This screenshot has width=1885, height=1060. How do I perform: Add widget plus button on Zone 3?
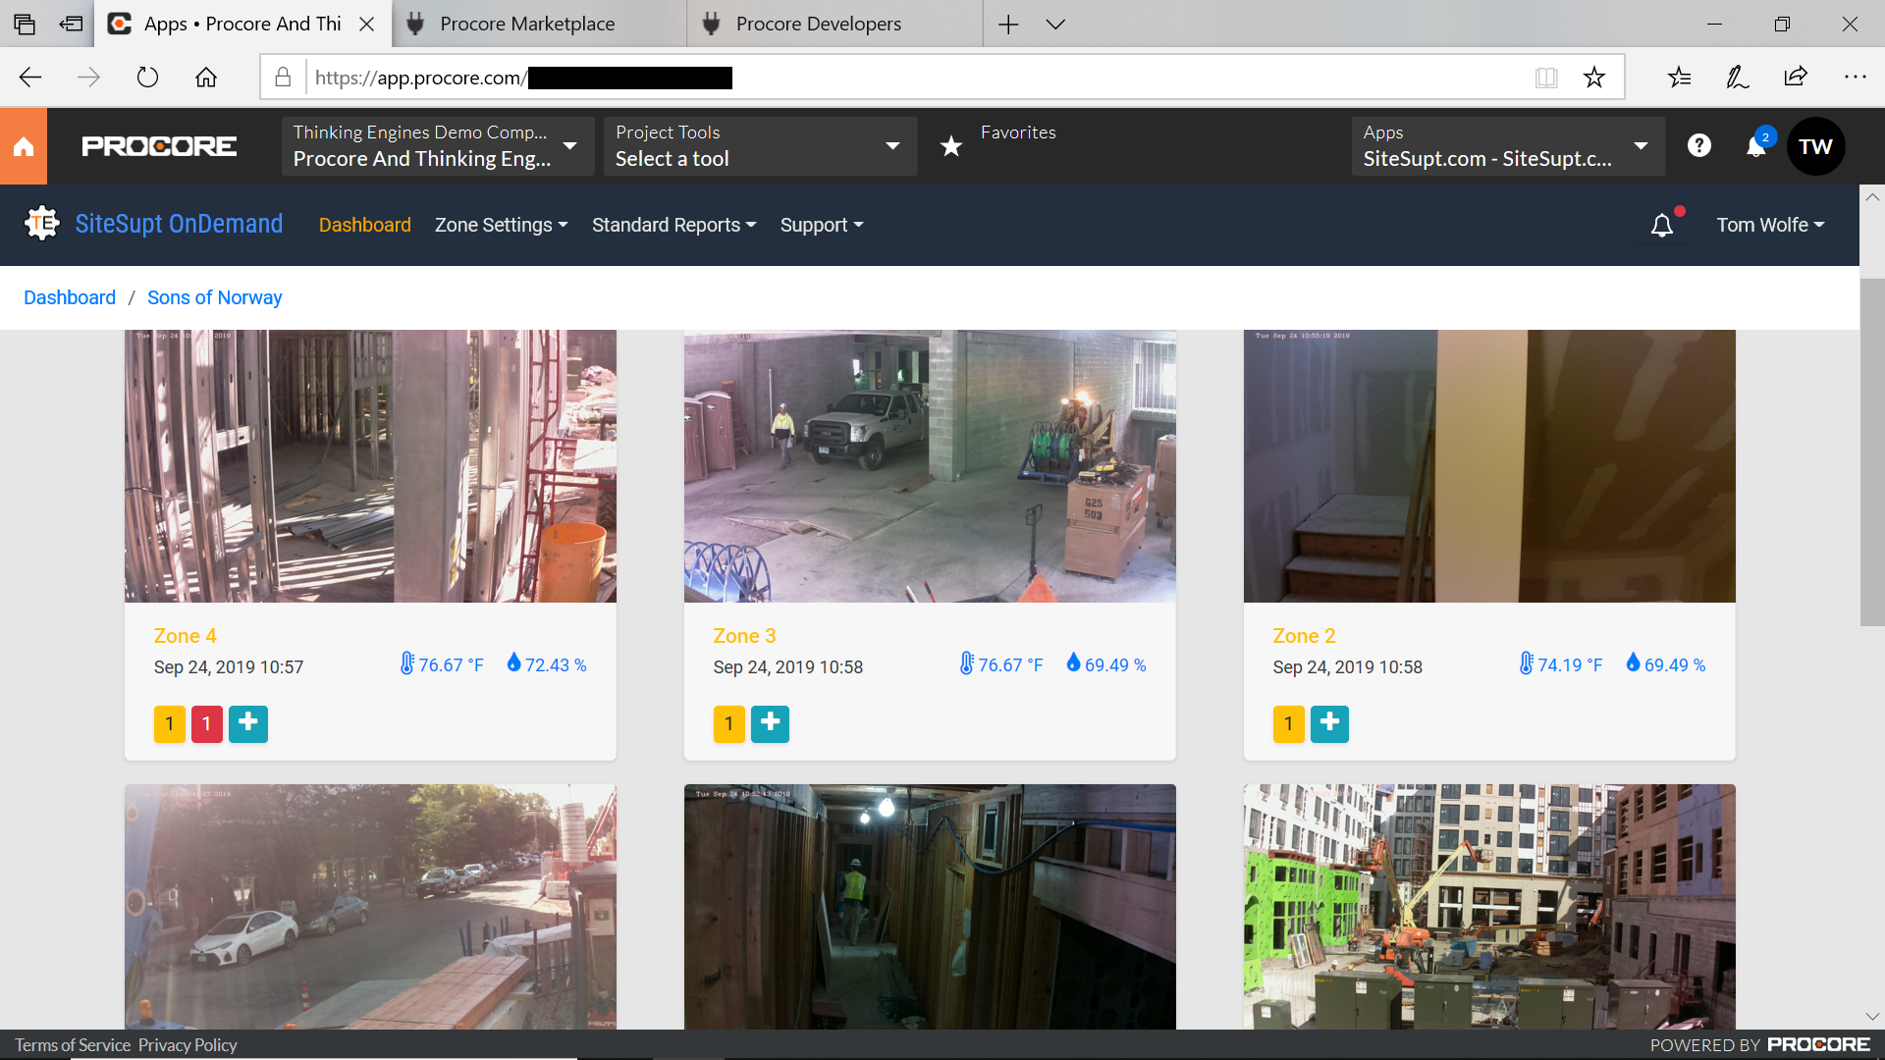(x=770, y=724)
